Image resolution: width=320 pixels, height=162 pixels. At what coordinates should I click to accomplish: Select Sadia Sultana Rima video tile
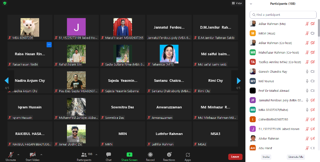pyautogui.click(x=122, y=54)
